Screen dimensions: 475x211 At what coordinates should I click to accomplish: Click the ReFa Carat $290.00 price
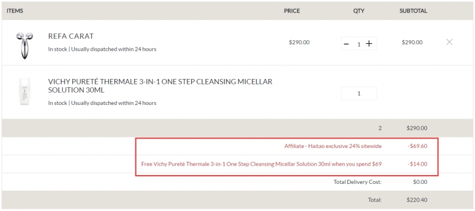pos(299,42)
